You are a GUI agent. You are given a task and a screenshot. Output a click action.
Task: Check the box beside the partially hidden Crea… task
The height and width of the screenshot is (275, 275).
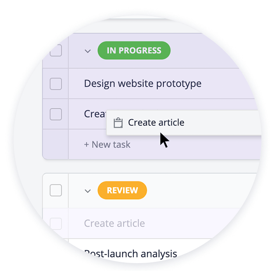point(56,114)
